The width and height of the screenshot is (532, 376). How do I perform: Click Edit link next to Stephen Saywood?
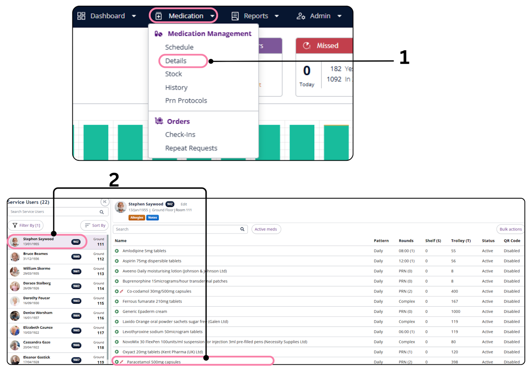(184, 204)
